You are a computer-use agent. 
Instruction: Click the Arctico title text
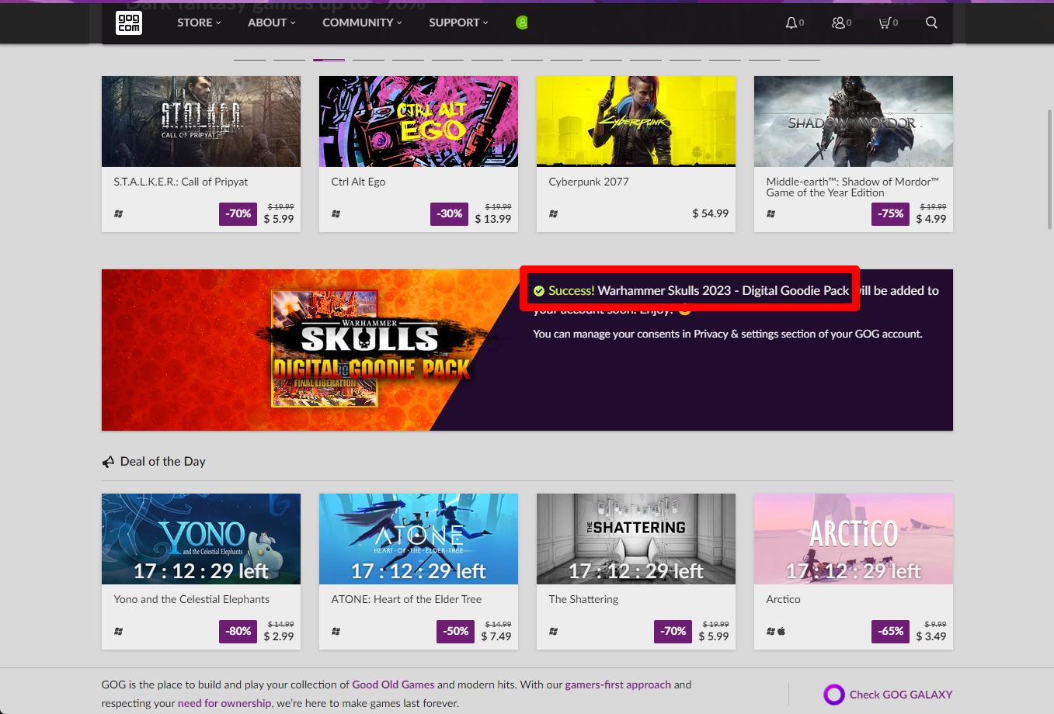click(x=783, y=599)
